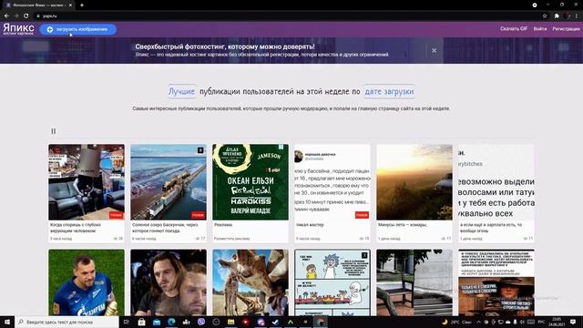The image size is (583, 328).
Task: Click the Windows taskbar search box
Action: point(66,322)
